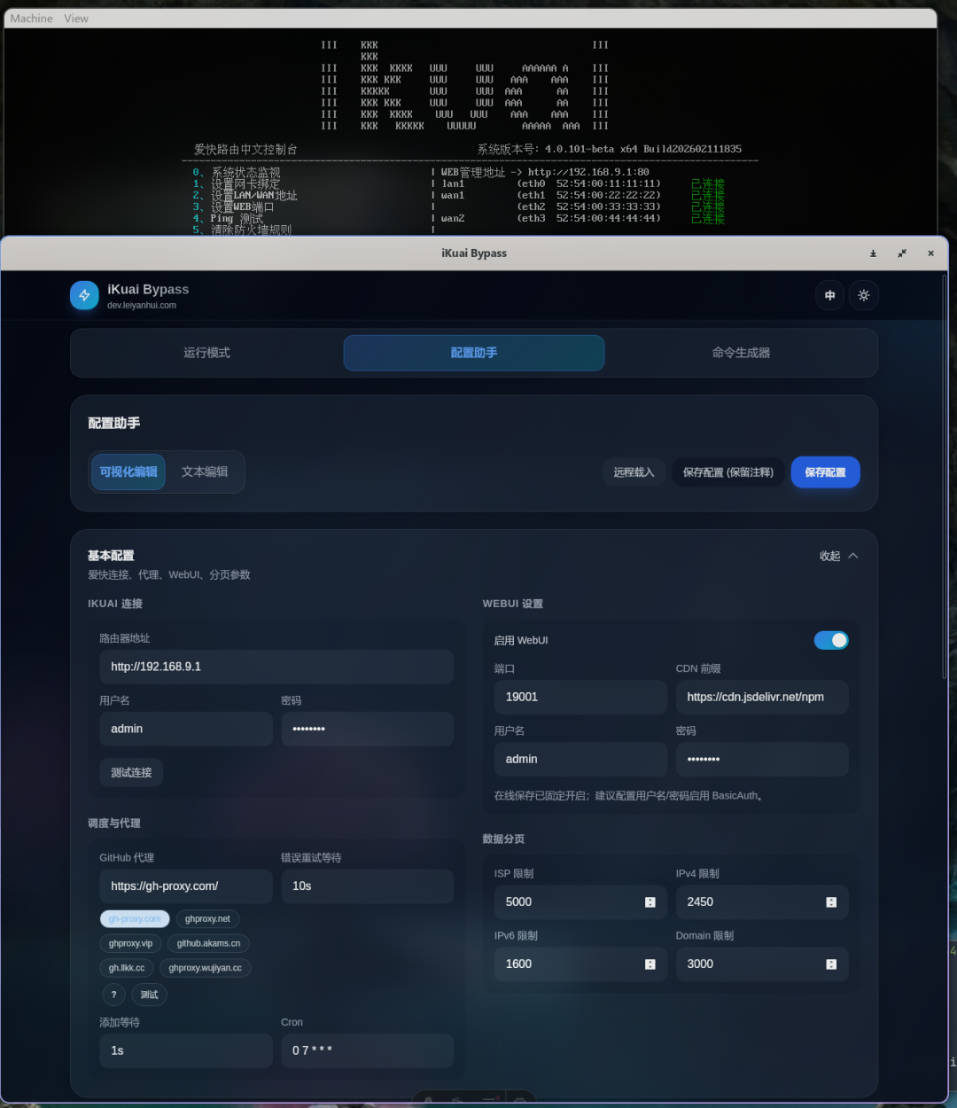Open the 运行模式 tab
Image resolution: width=957 pixels, height=1108 pixels.
click(x=206, y=353)
